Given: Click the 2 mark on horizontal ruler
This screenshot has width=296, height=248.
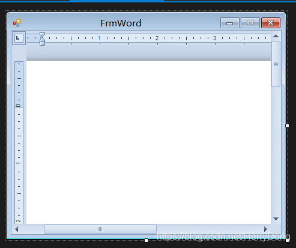Looking at the screenshot, I should point(157,38).
